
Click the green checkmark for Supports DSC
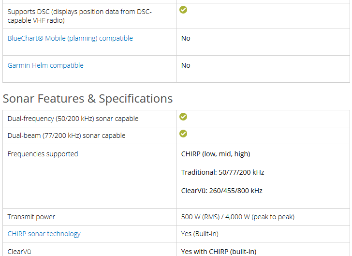[x=183, y=10]
